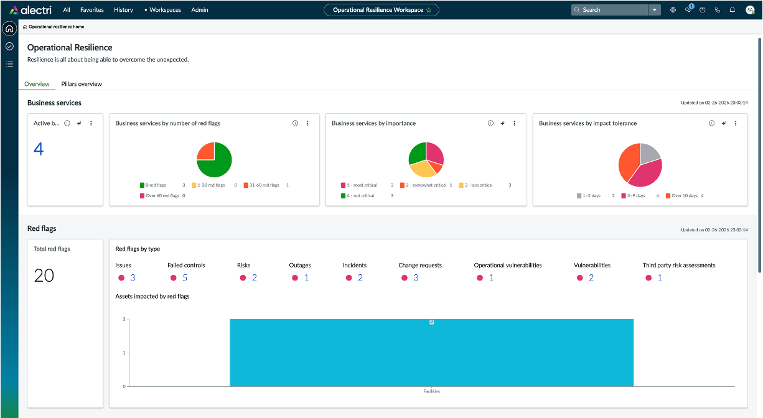
Task: Show info for Active business services card
Action: 67,123
